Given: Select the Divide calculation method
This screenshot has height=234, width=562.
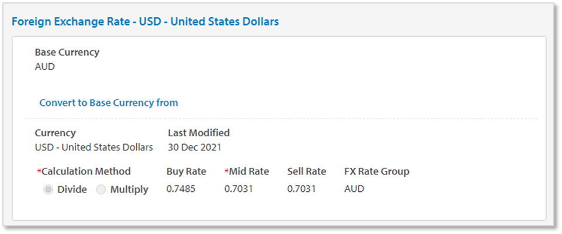Looking at the screenshot, I should click(x=48, y=190).
